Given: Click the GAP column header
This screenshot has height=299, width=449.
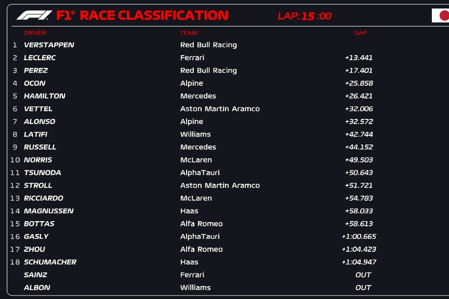Looking at the screenshot, I should click(x=360, y=33).
